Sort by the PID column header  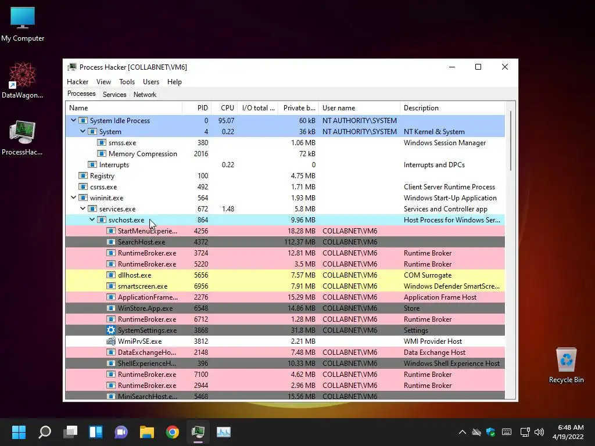[196, 107]
